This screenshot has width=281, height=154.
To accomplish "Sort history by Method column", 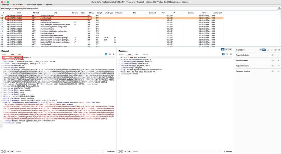I will coord(36,13).
